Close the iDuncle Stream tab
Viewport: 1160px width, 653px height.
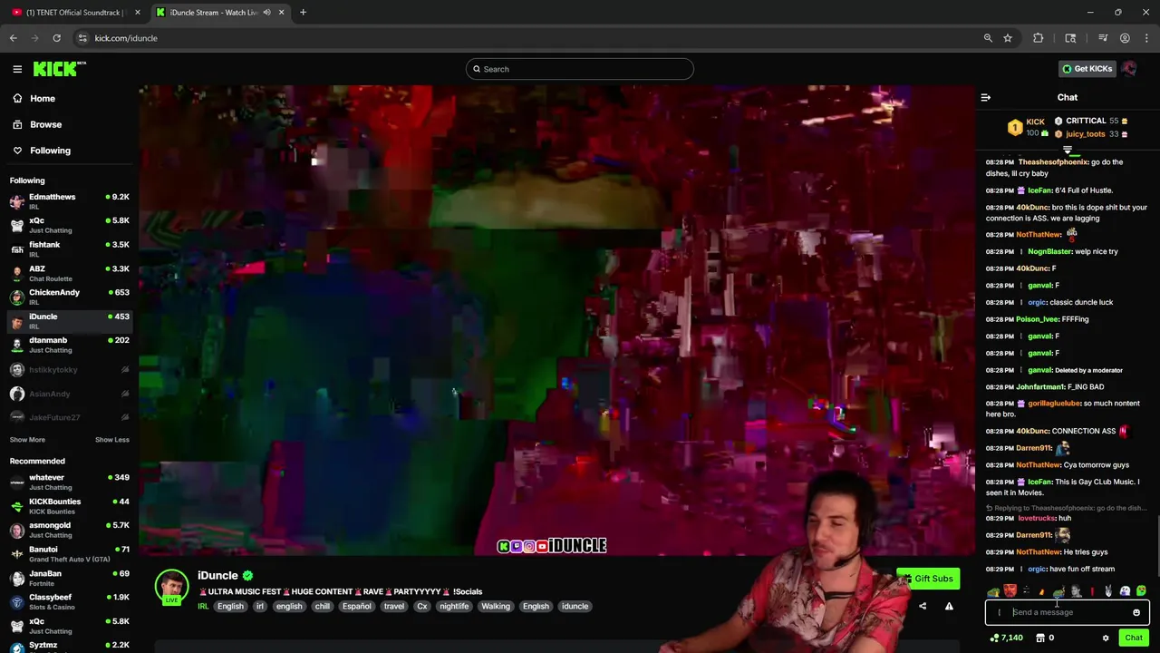281,13
